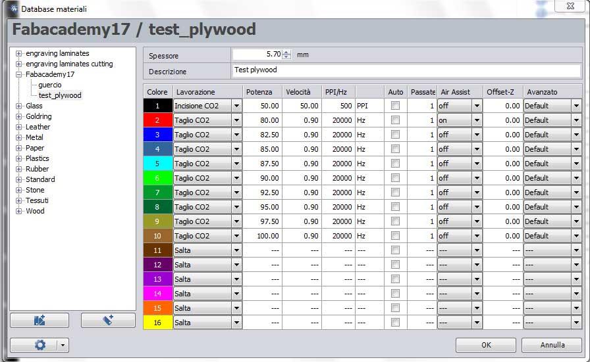Increase Spessore with the up stepper arrow
The image size is (590, 362).
286,52
